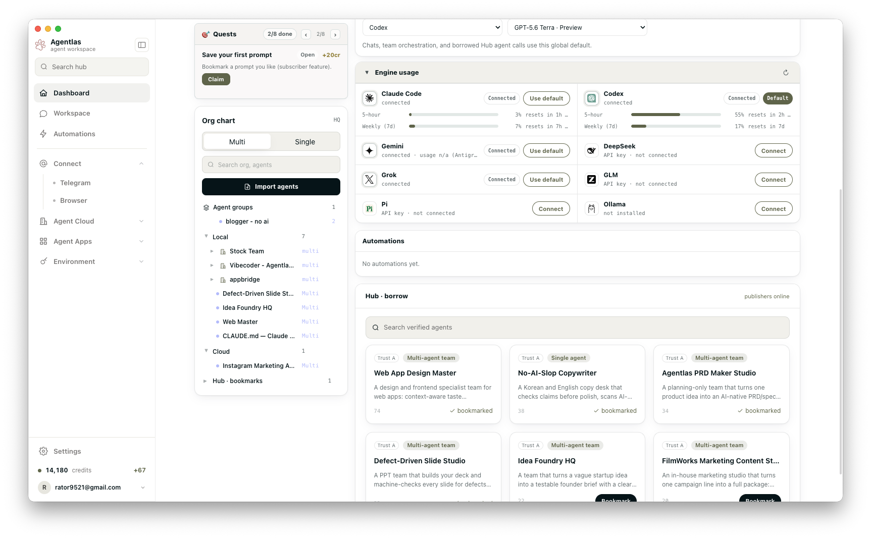Click the Codex engine icon

click(592, 98)
